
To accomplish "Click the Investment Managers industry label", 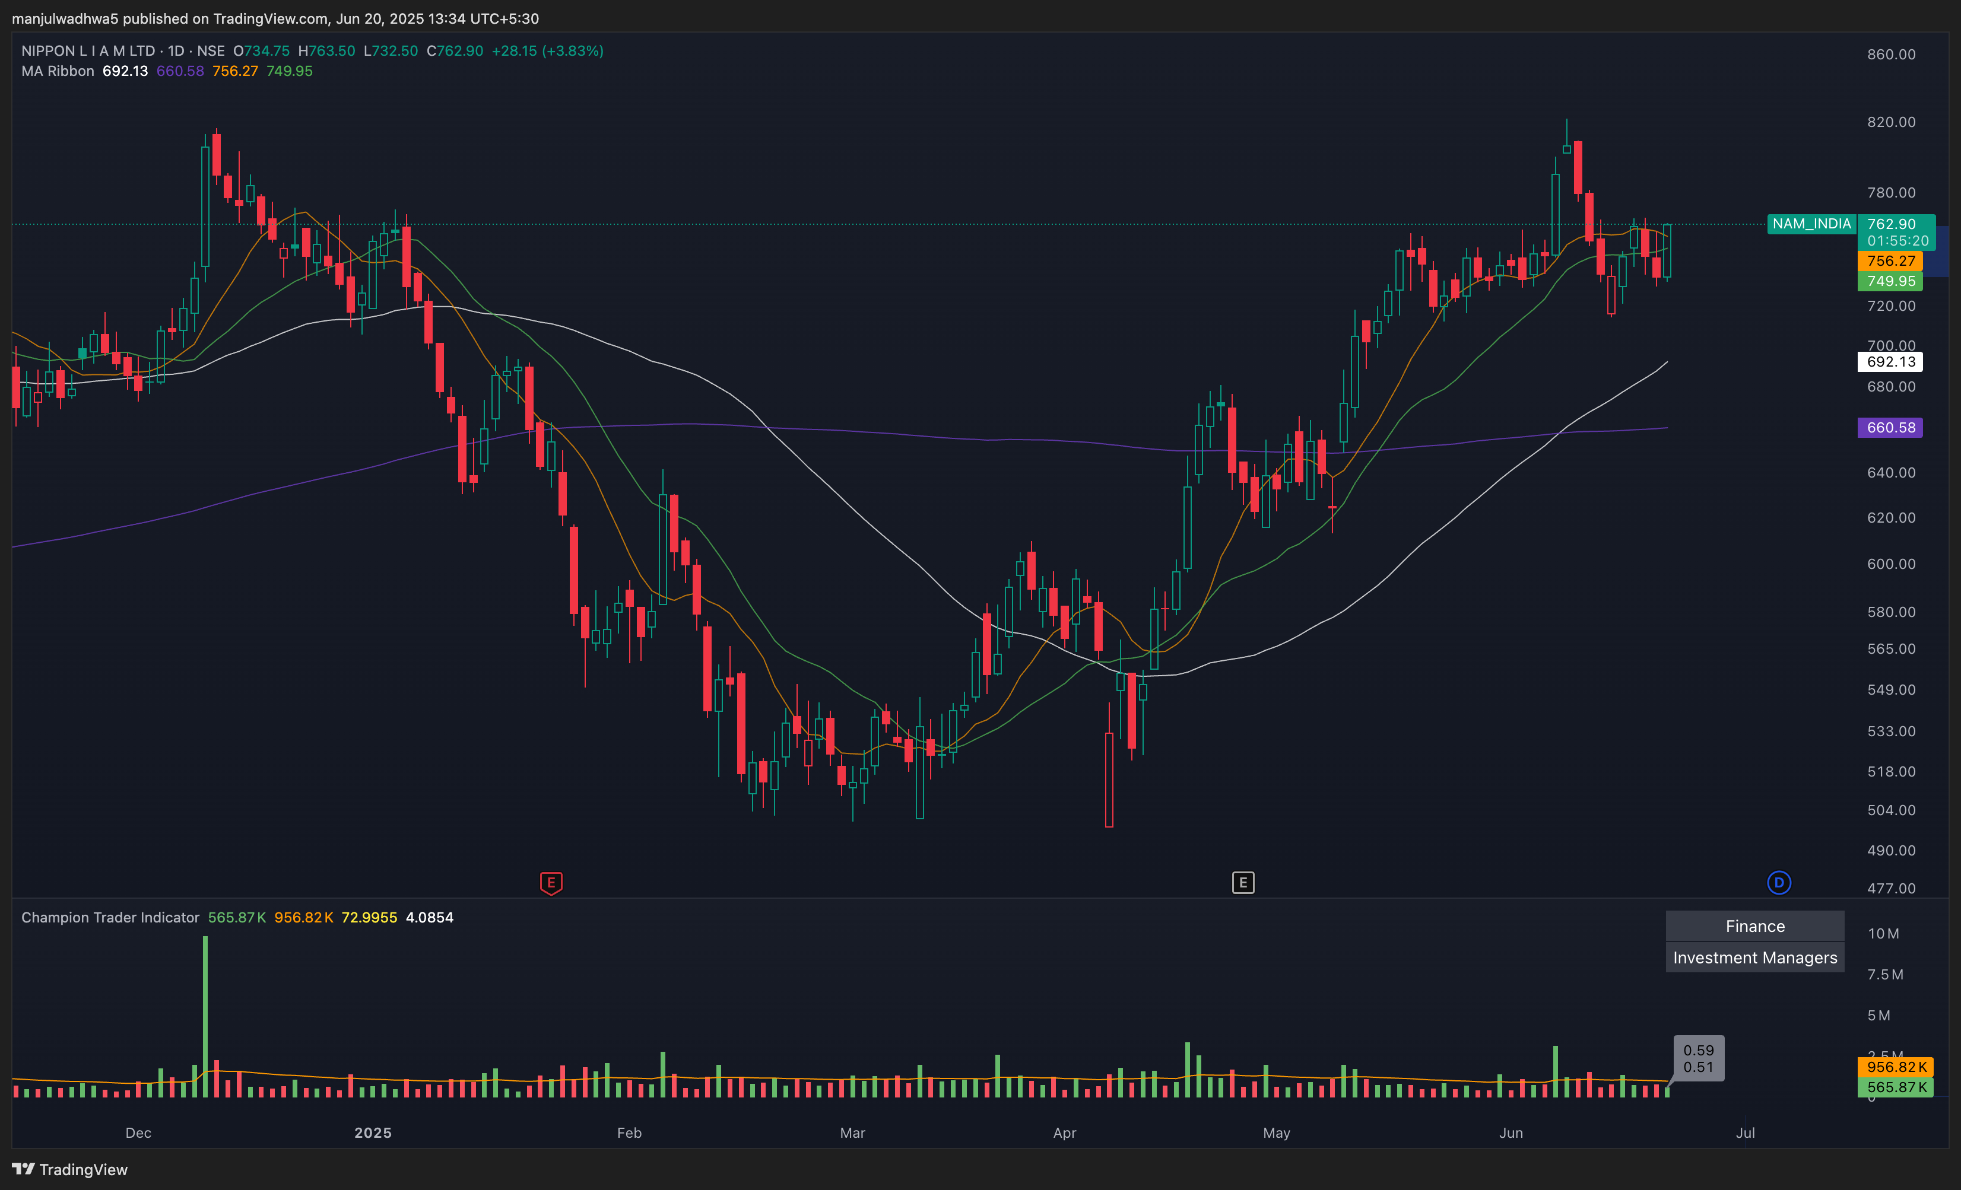I will point(1755,957).
